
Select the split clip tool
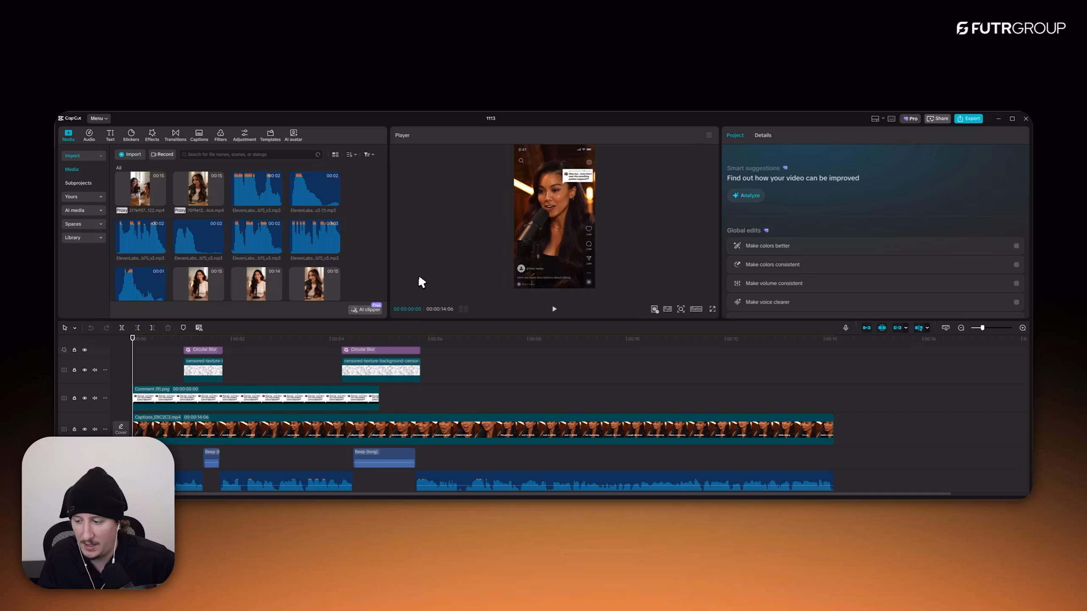coord(122,328)
